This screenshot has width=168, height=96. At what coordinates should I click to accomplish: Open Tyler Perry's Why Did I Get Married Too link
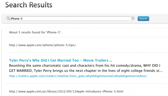coord(61,60)
